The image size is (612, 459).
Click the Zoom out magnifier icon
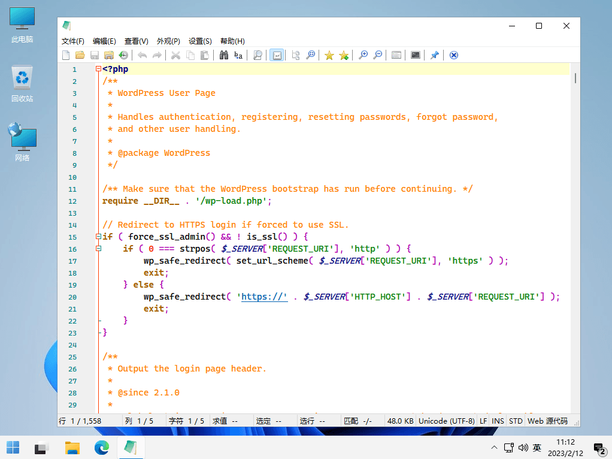pos(378,55)
